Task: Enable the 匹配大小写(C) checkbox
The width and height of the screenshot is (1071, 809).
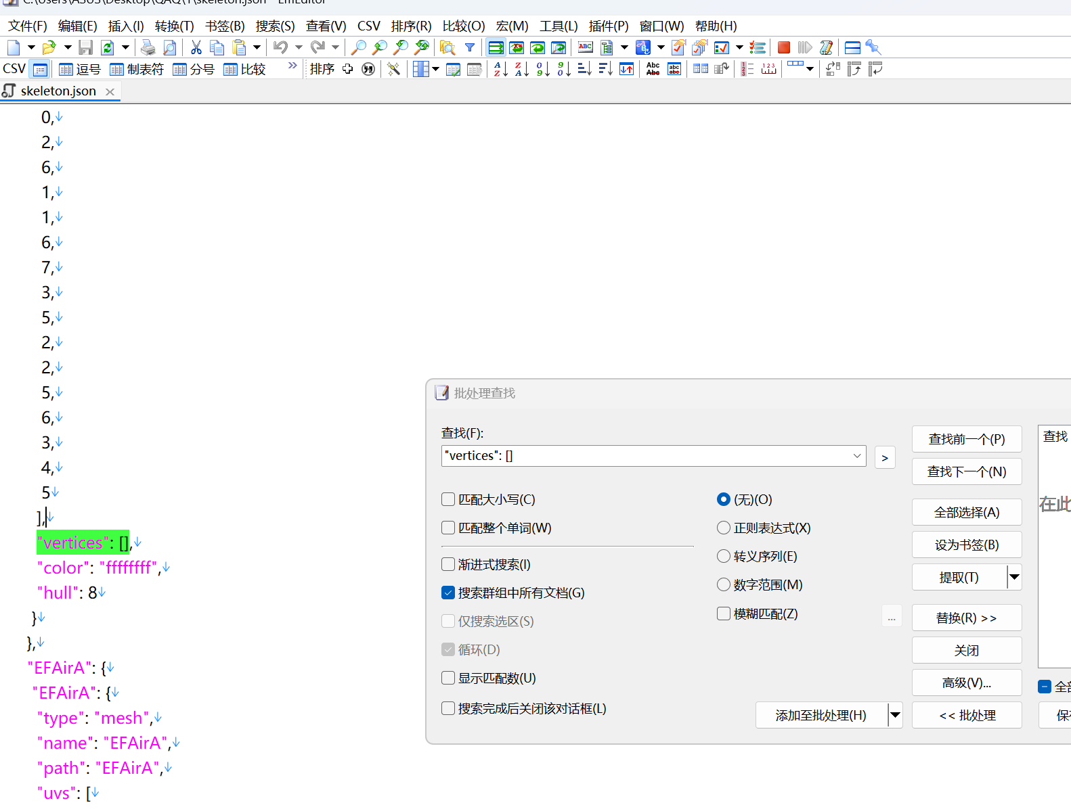Action: 448,499
